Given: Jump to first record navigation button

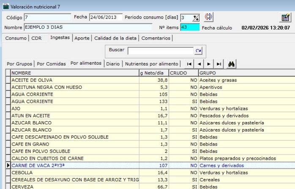Looking at the screenshot, I should click(189, 64).
